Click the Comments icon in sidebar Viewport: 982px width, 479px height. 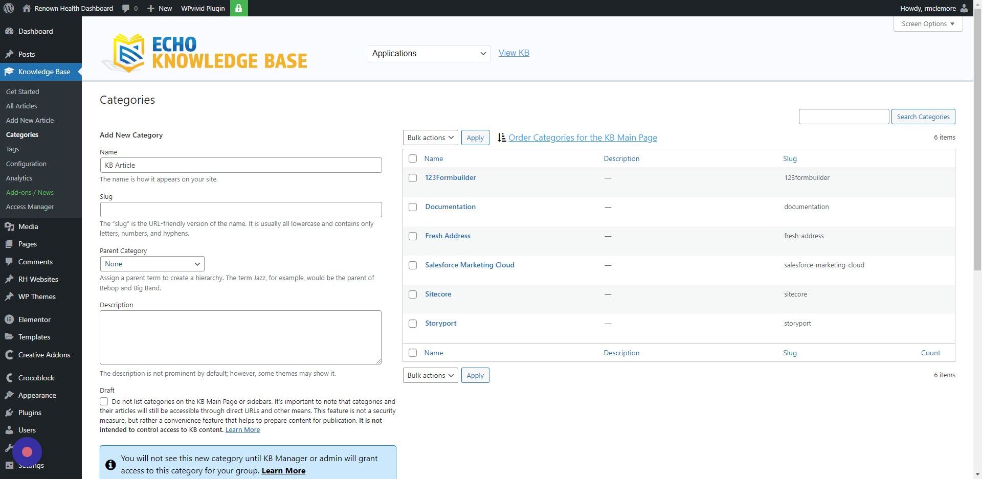[9, 262]
